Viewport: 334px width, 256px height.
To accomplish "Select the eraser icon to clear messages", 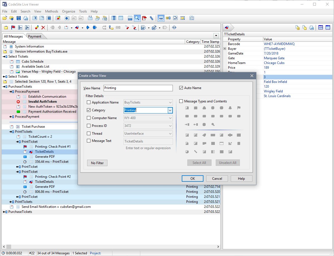I will [36, 27].
